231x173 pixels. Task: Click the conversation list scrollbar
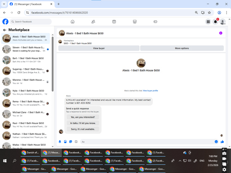coord(53,64)
